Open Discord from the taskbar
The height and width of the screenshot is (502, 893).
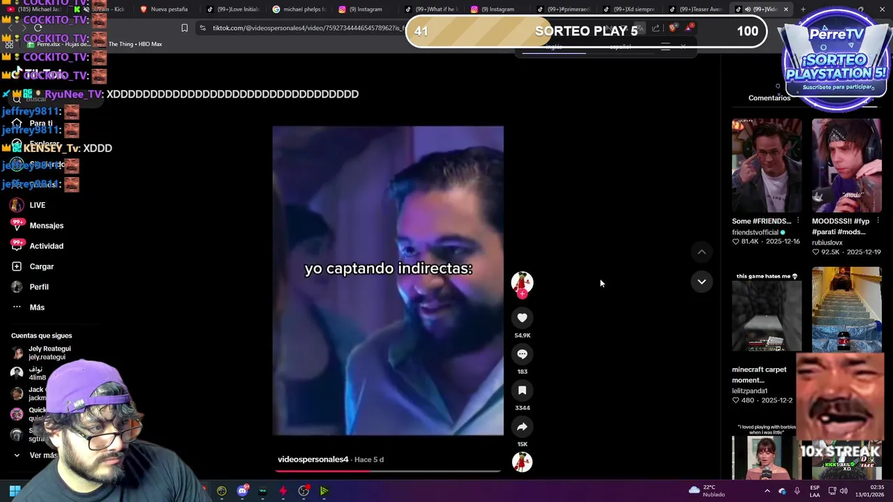click(x=242, y=491)
